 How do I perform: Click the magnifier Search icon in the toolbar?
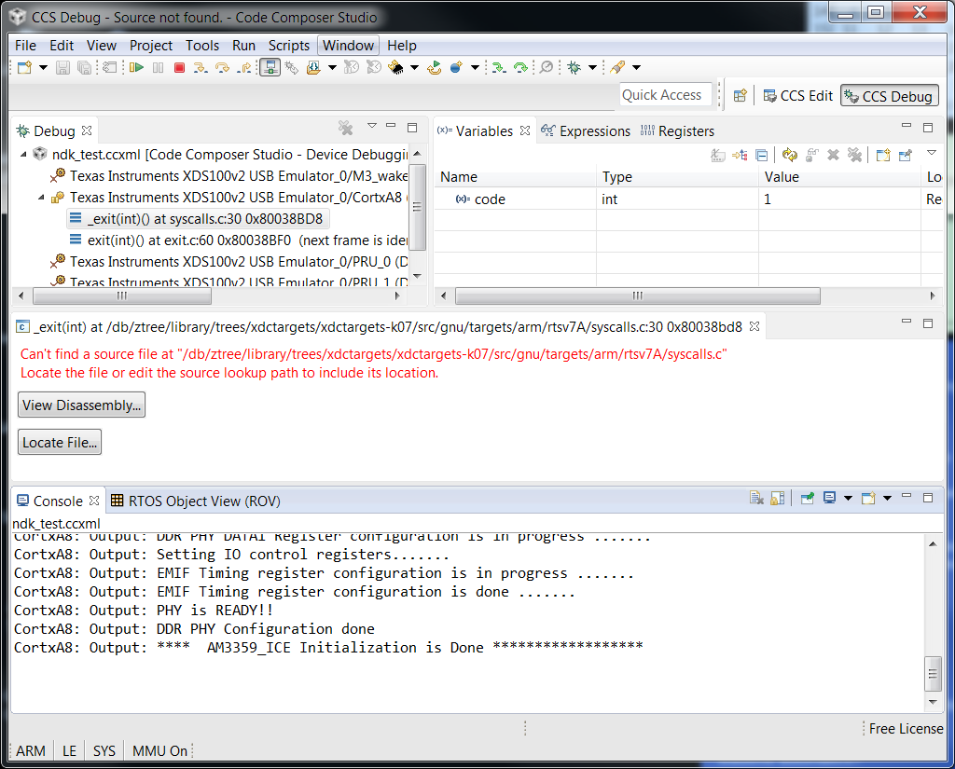547,67
